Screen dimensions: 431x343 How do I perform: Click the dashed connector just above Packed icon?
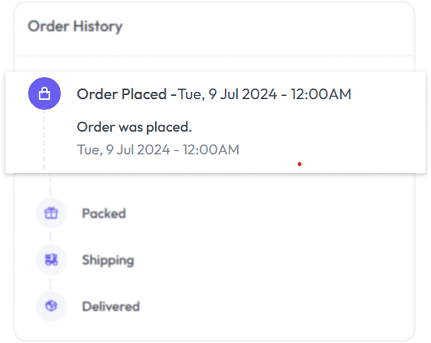50,186
